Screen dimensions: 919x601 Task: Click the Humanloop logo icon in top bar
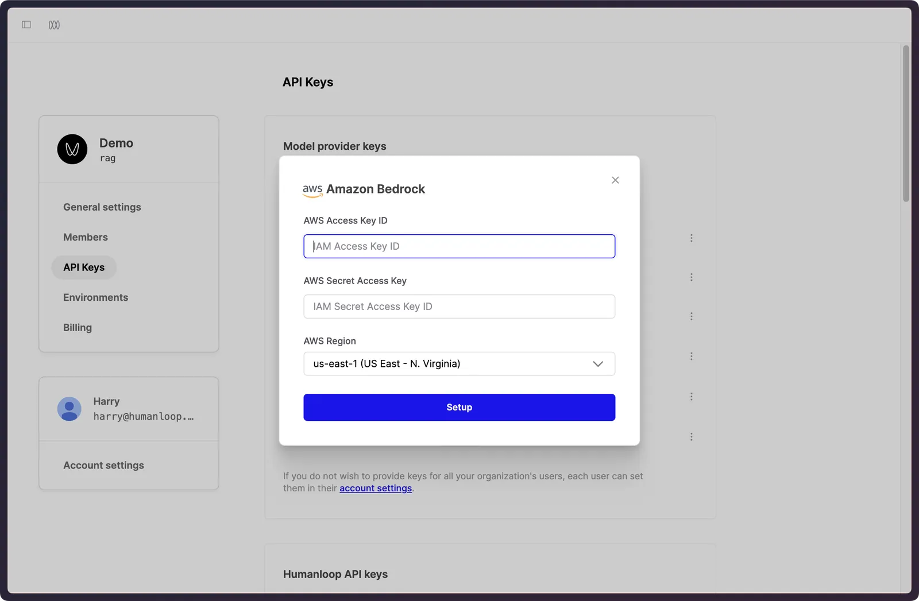tap(54, 25)
